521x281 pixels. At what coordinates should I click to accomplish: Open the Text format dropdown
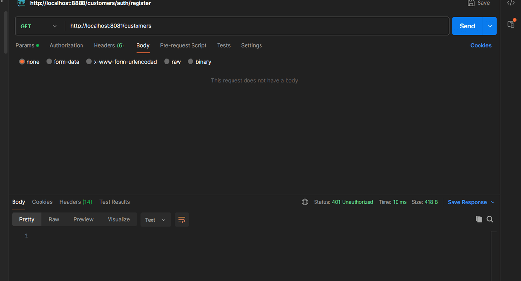(x=155, y=220)
